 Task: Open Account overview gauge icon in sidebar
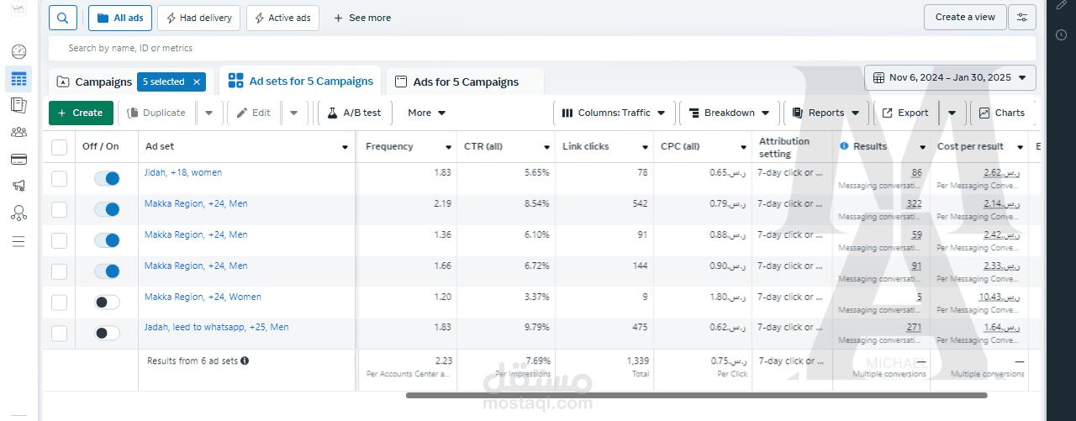[x=18, y=51]
